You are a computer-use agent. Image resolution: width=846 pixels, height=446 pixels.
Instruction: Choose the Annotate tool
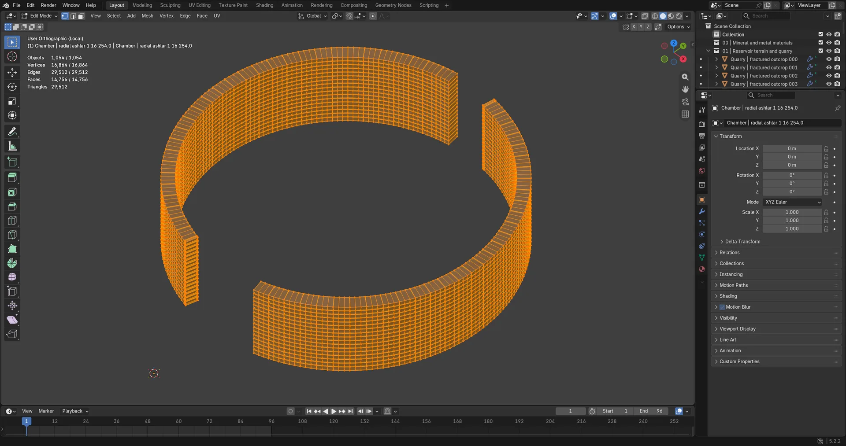pyautogui.click(x=12, y=132)
